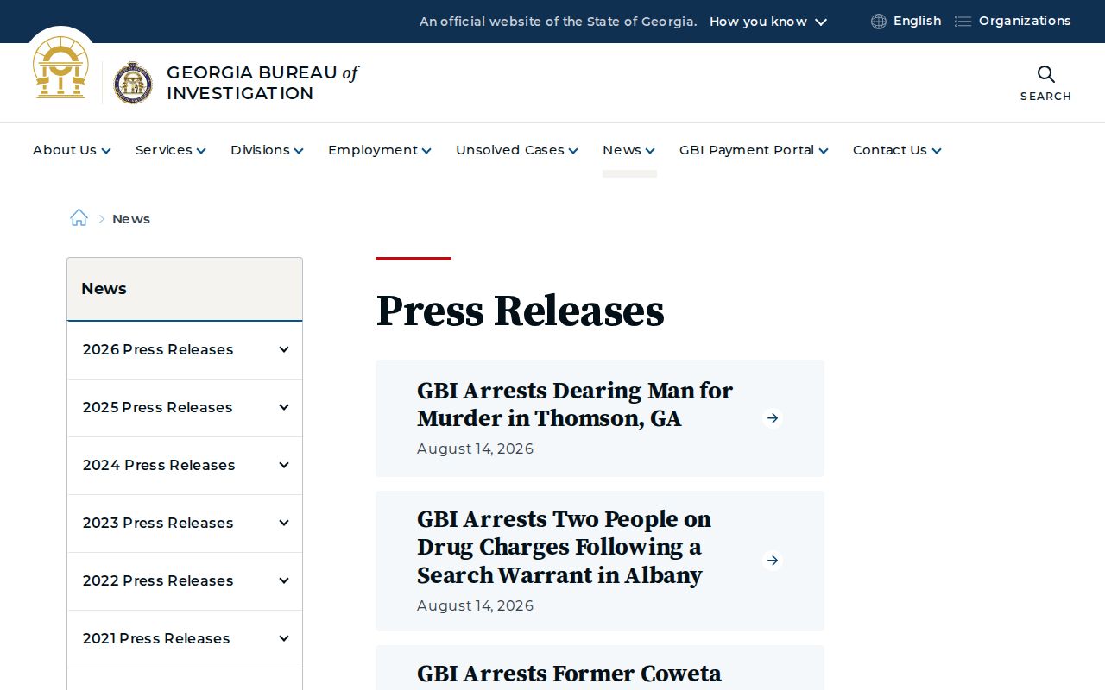Click the Georgia state gold seal logo

pos(60,67)
